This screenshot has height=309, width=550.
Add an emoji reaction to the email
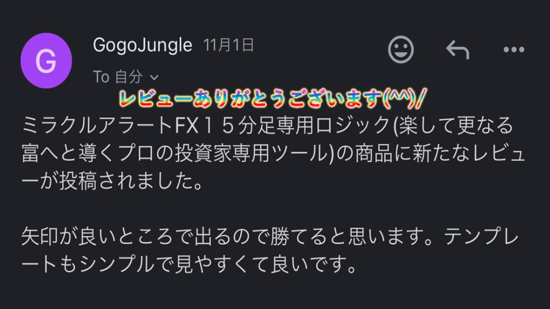tap(400, 49)
